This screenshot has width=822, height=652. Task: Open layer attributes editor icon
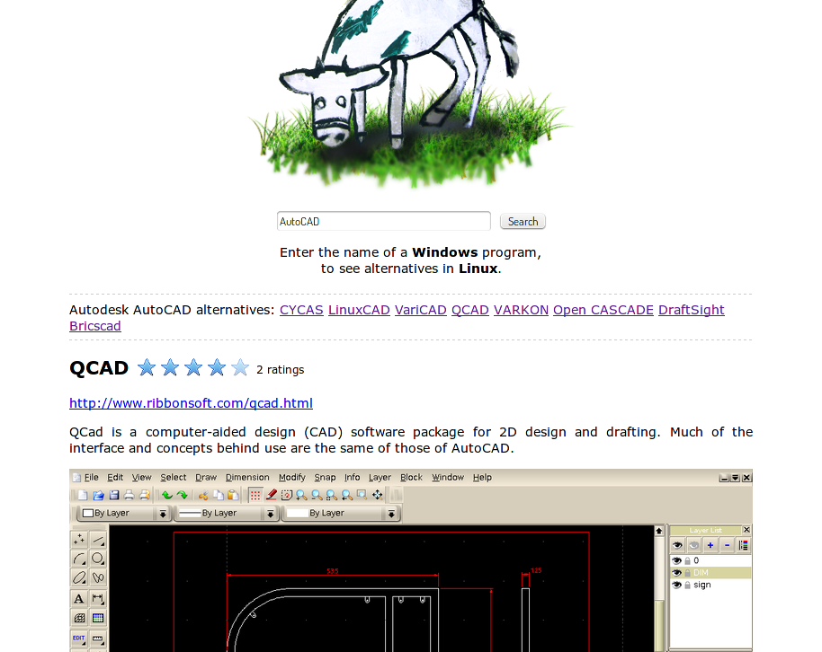pyautogui.click(x=744, y=545)
